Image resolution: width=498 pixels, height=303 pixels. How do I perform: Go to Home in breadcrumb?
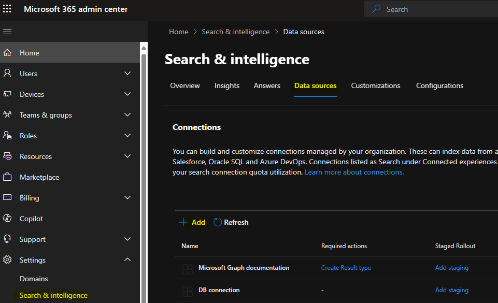[178, 32]
